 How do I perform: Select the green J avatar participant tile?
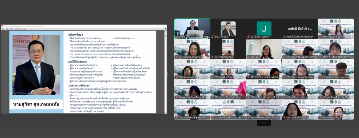coord(264,29)
